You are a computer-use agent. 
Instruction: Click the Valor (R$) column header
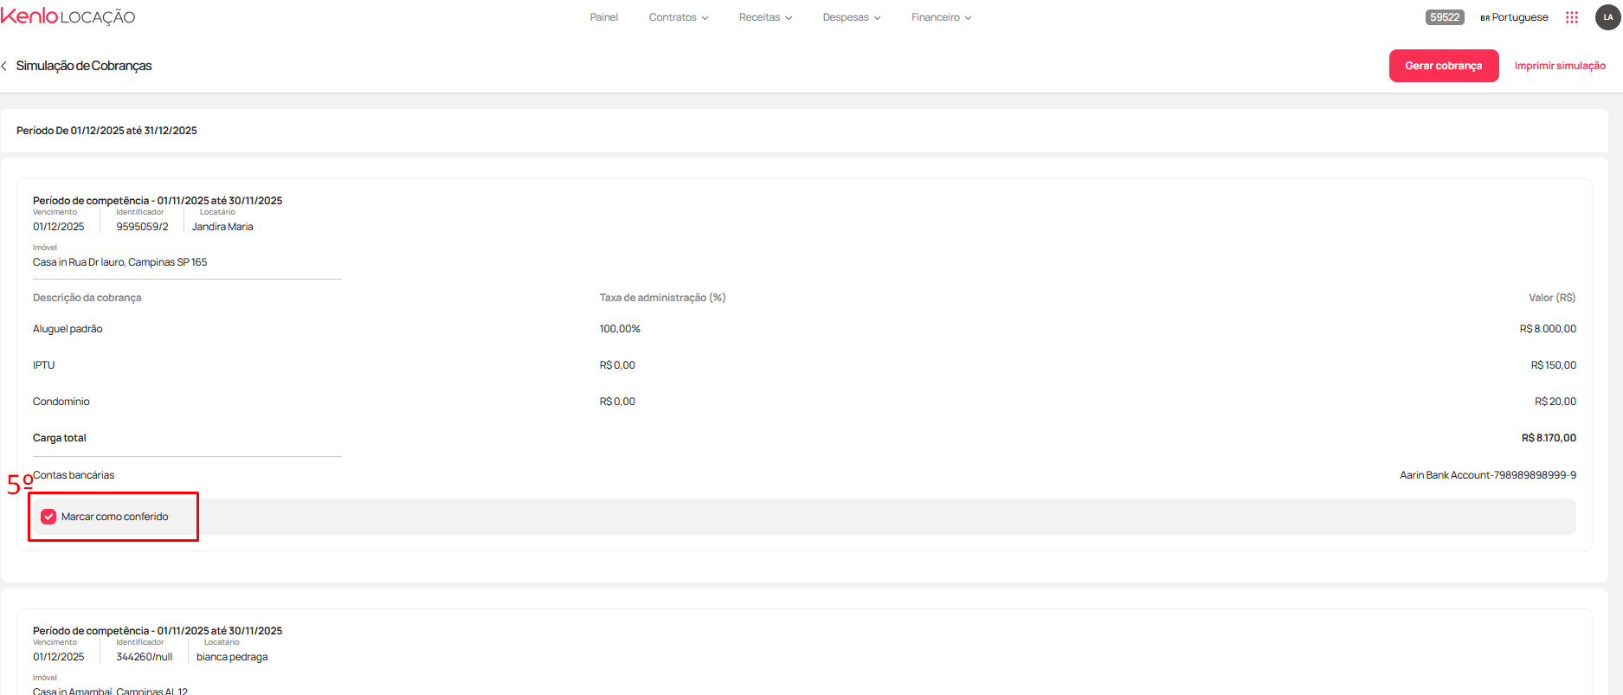coord(1552,298)
